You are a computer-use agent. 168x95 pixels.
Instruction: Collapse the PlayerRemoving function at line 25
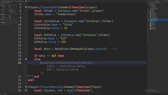26,87
